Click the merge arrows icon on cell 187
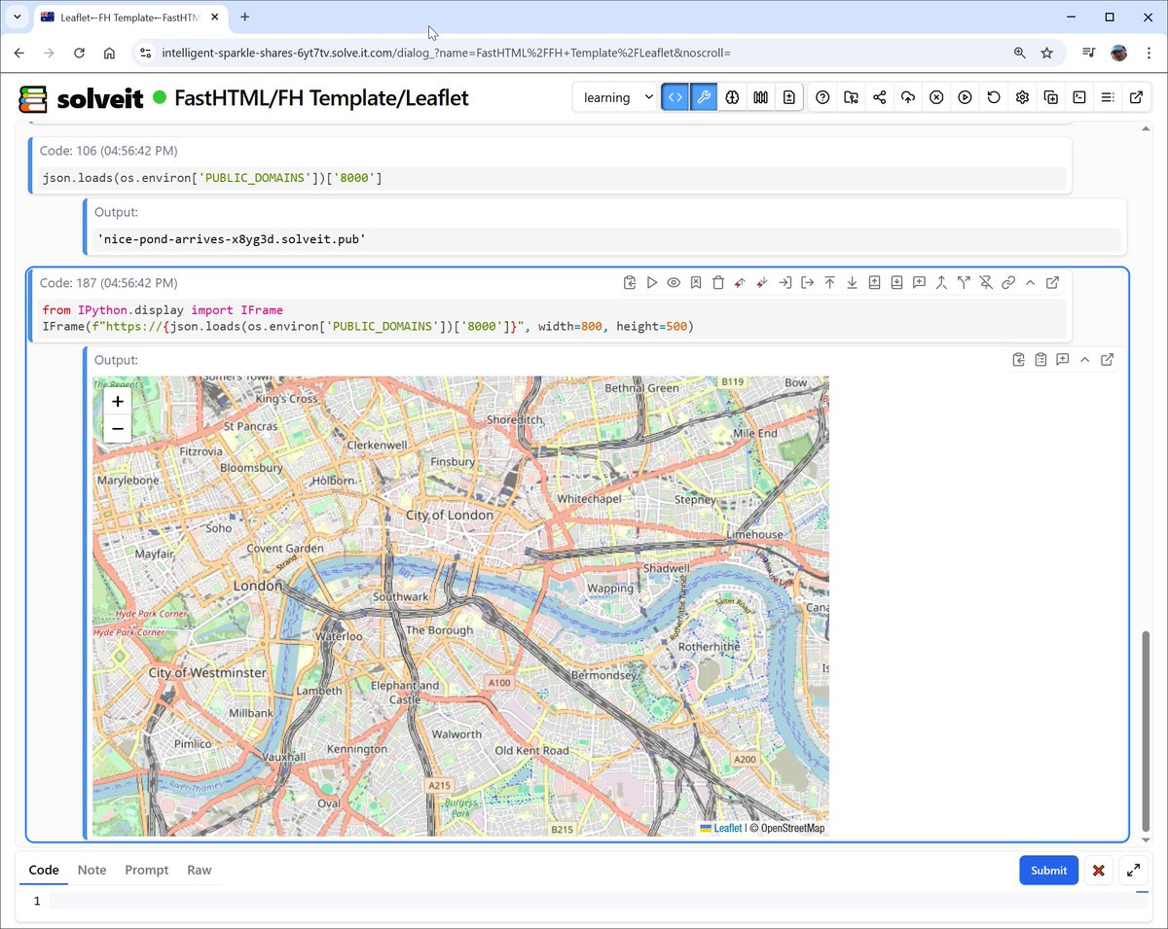1168x929 pixels. pos(941,283)
